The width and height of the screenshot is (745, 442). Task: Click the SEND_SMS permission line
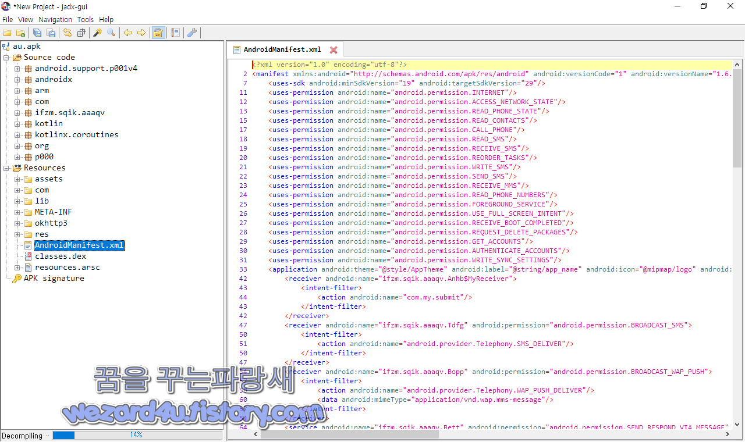pos(393,176)
